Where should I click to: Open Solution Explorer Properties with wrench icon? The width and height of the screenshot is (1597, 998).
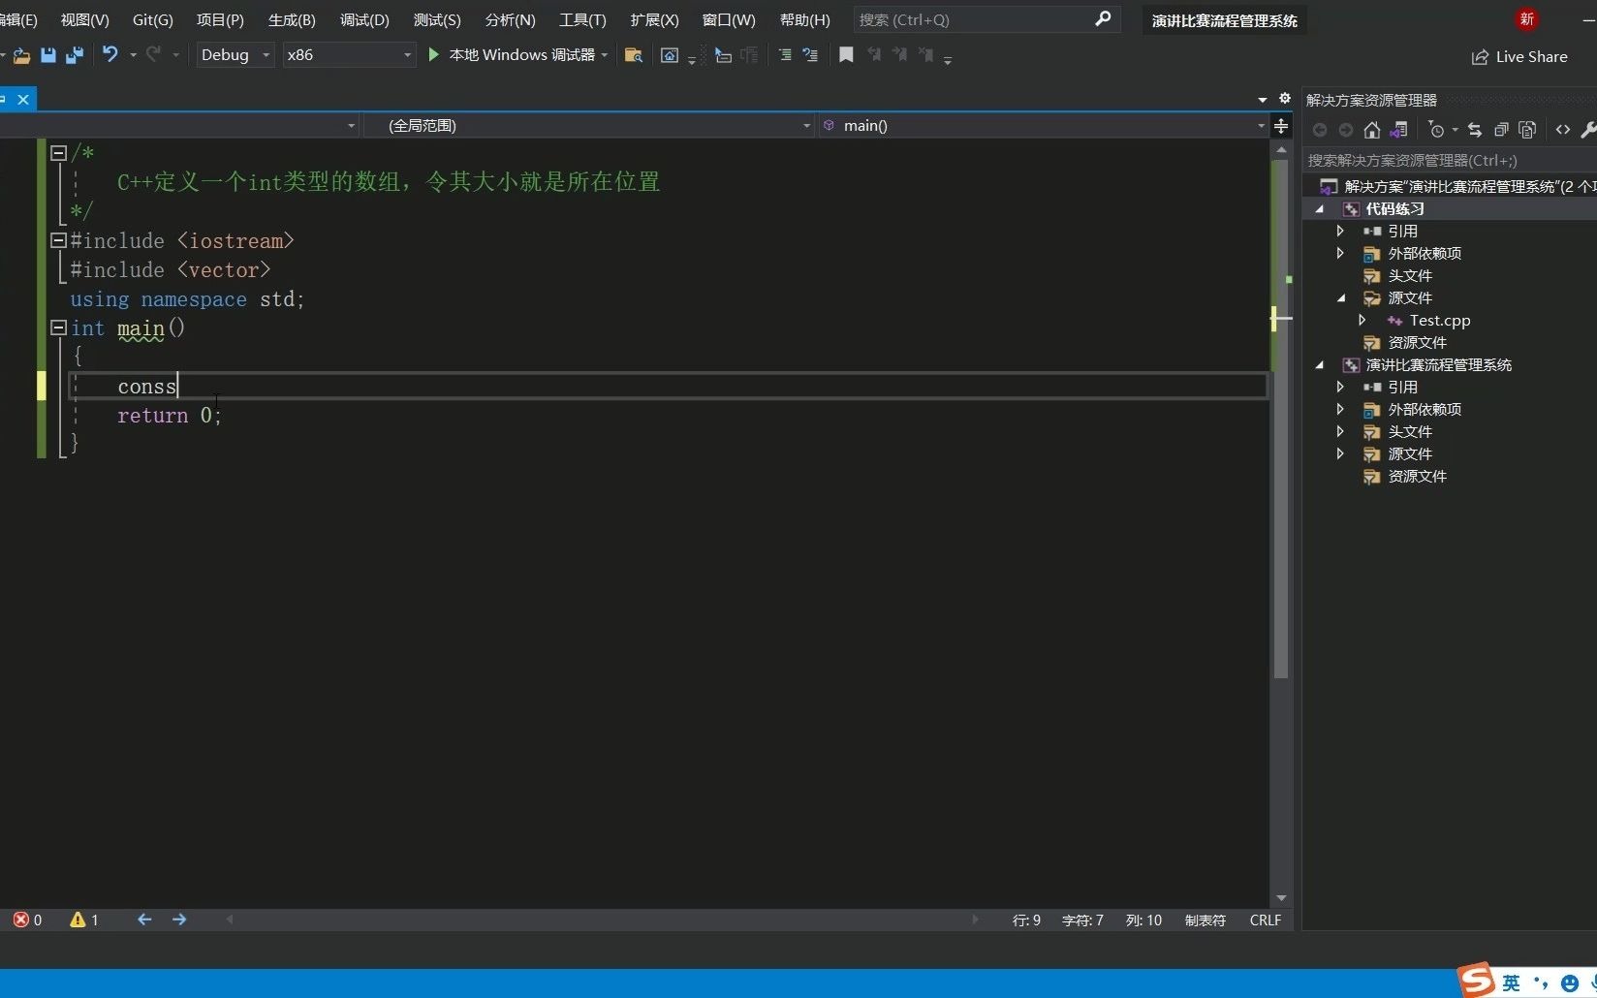[x=1588, y=129]
